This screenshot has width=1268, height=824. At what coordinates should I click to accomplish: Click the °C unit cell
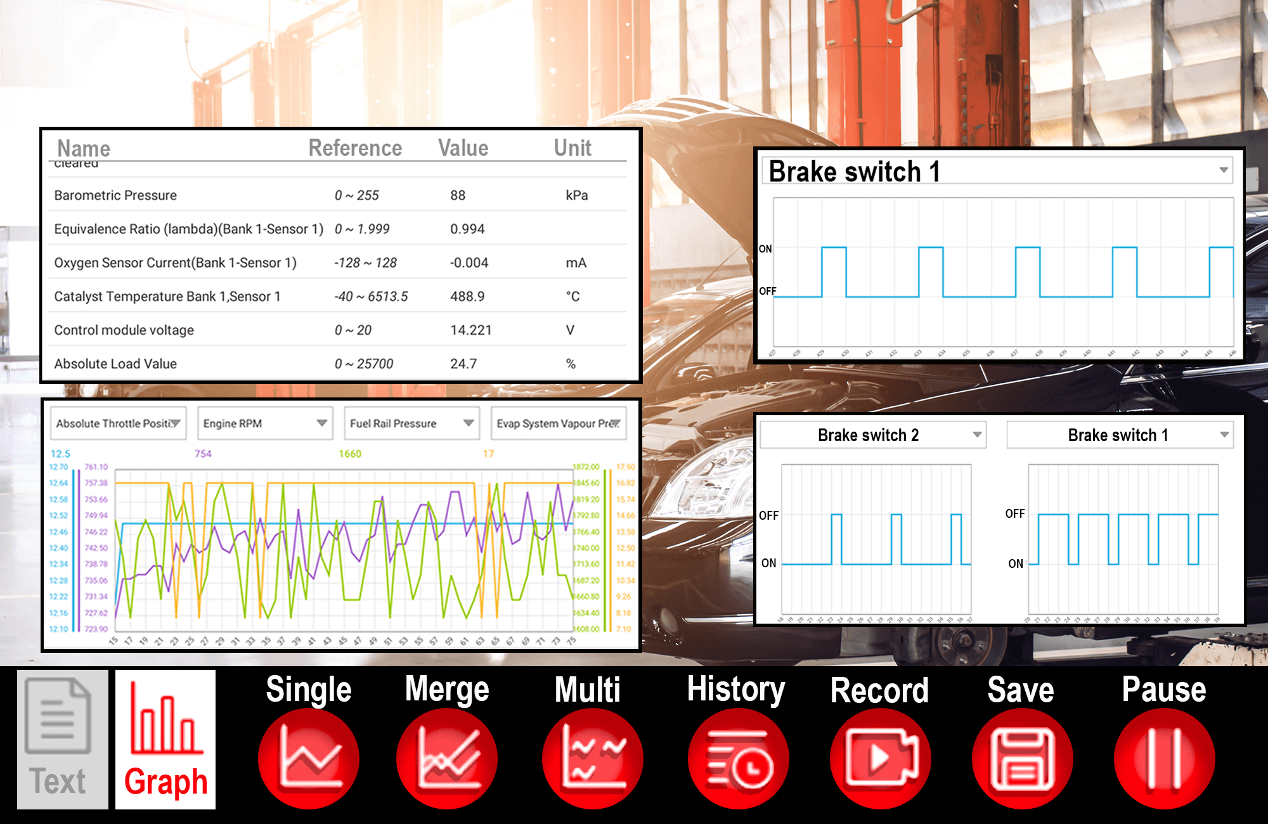click(x=573, y=296)
